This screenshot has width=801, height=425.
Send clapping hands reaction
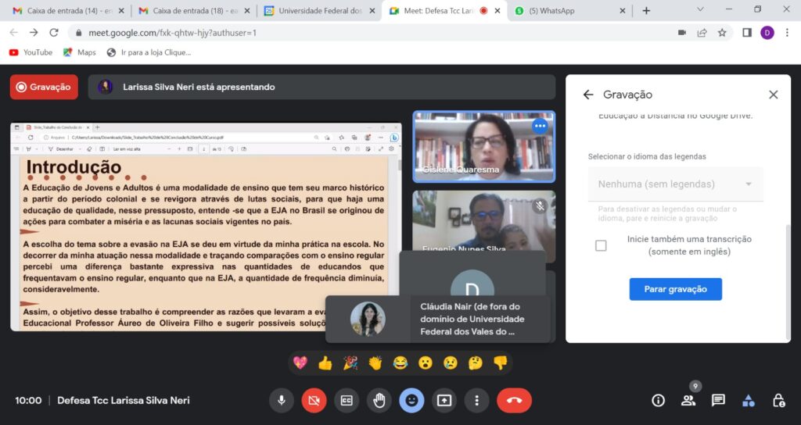375,362
